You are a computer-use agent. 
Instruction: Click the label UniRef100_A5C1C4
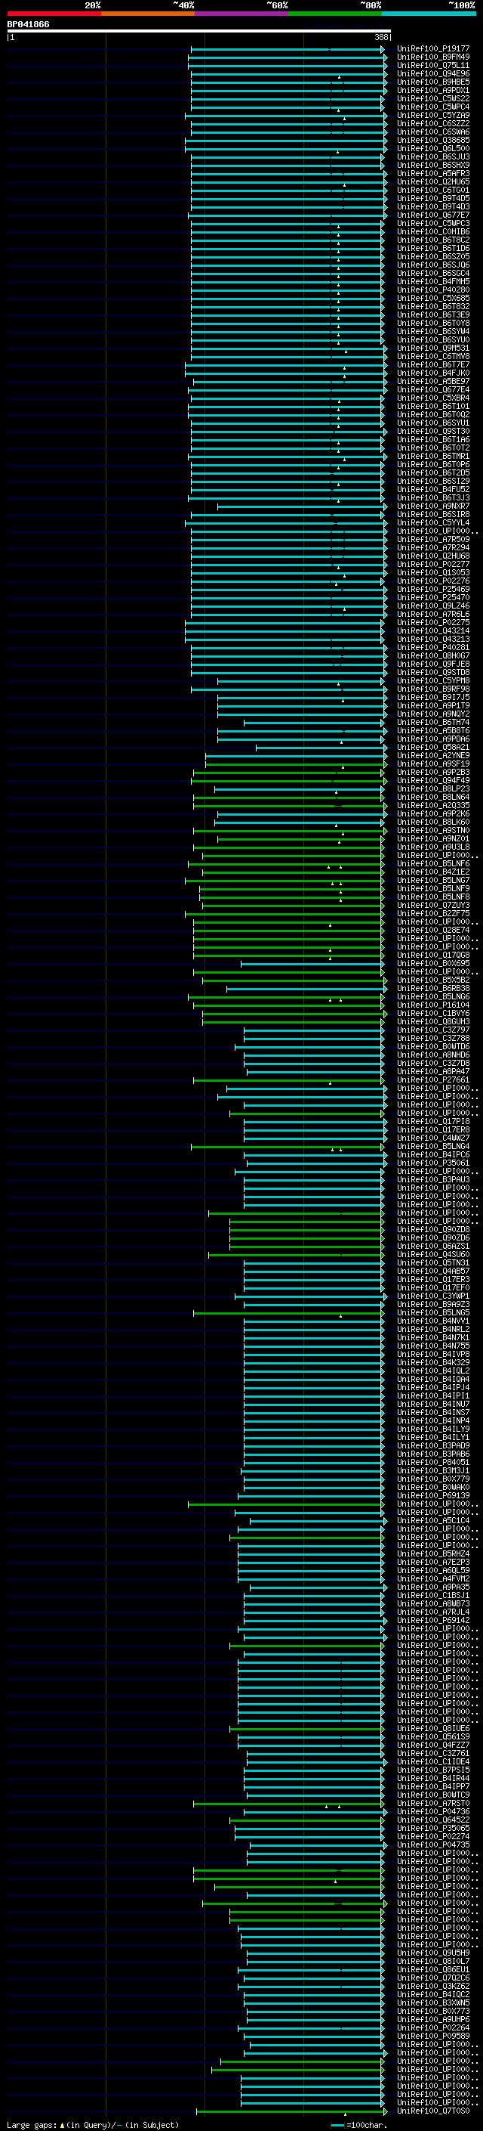[432, 1520]
